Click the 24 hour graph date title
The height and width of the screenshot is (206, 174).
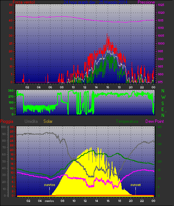[x=95, y=2]
